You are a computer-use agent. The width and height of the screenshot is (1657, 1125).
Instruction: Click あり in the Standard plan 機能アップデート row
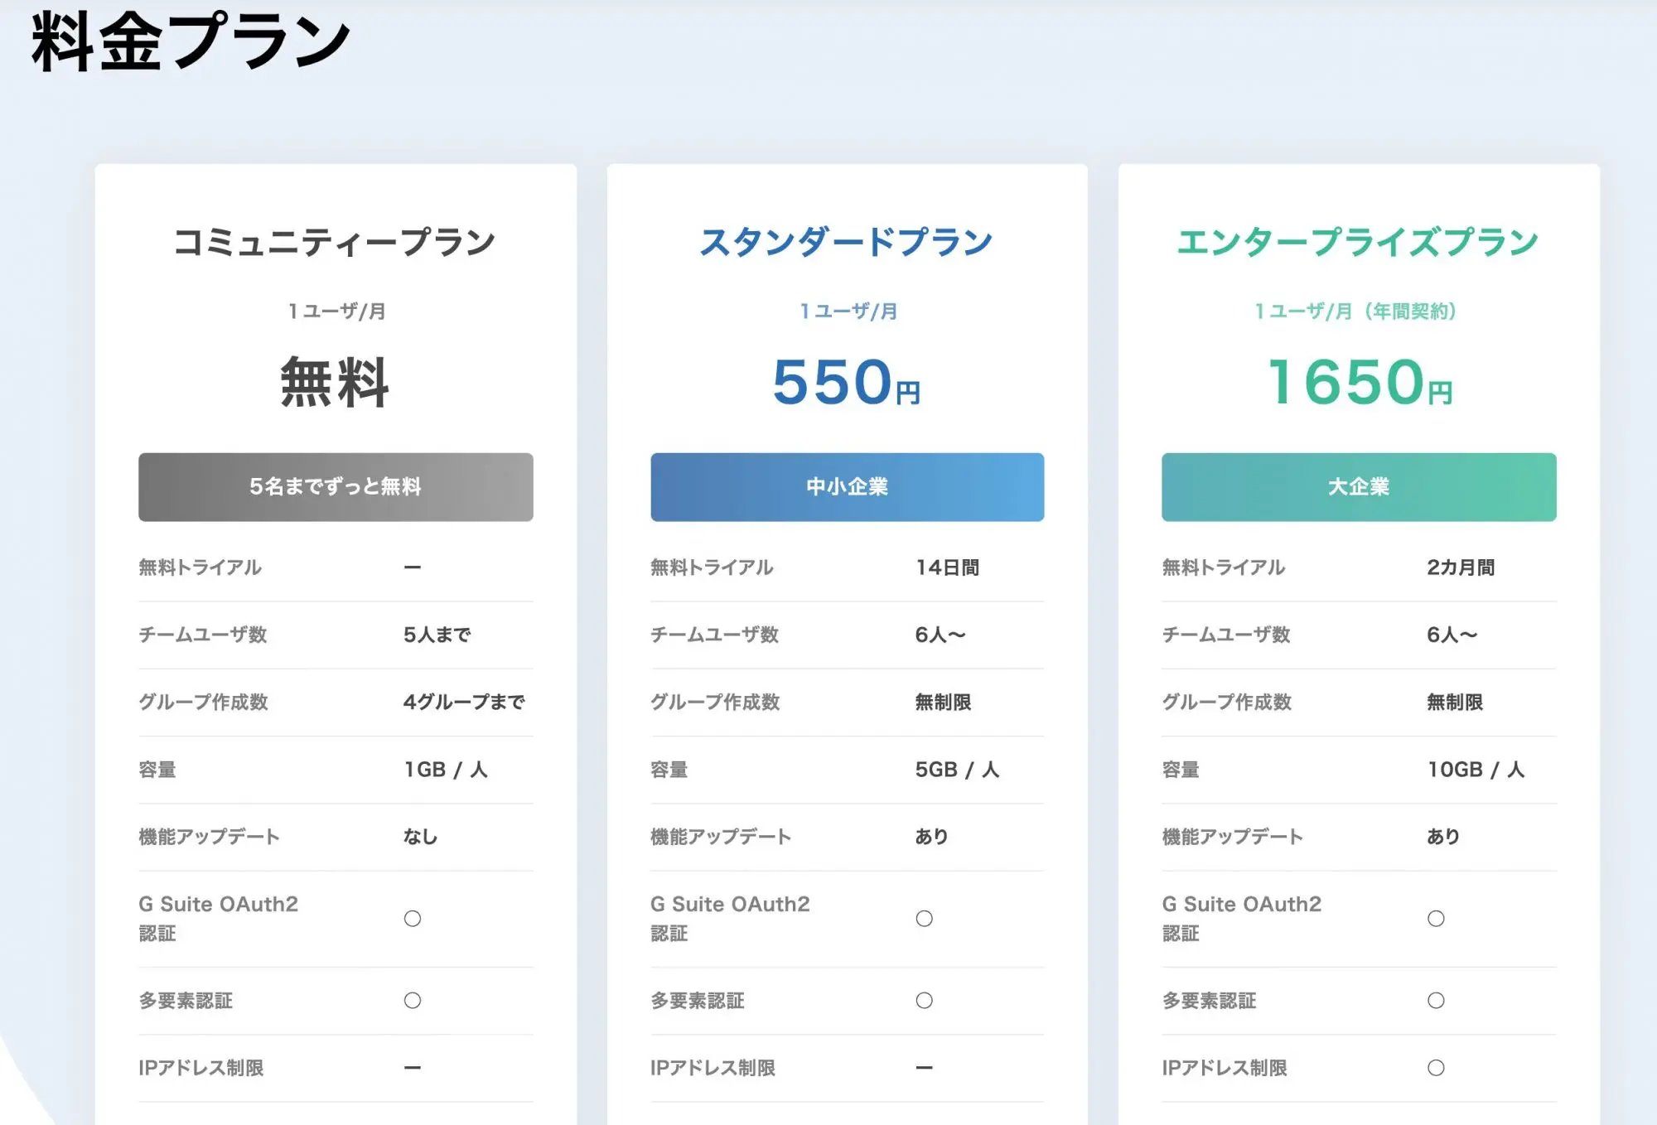click(931, 837)
